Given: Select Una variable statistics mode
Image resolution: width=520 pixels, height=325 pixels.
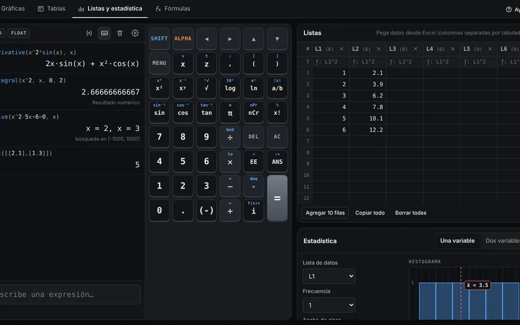Looking at the screenshot, I should [457, 240].
